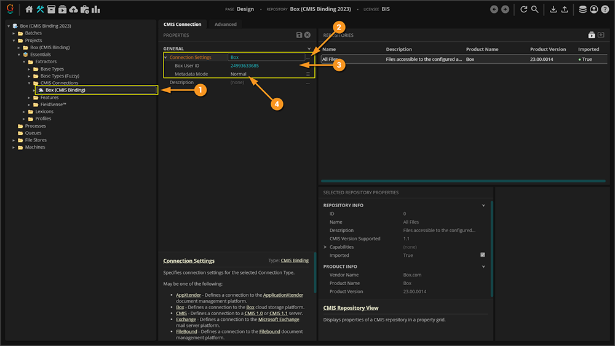This screenshot has width=615, height=346.
Task: Switch to the Advanced tab
Action: tap(225, 25)
